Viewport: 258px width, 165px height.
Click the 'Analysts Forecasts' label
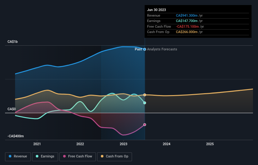point(162,49)
